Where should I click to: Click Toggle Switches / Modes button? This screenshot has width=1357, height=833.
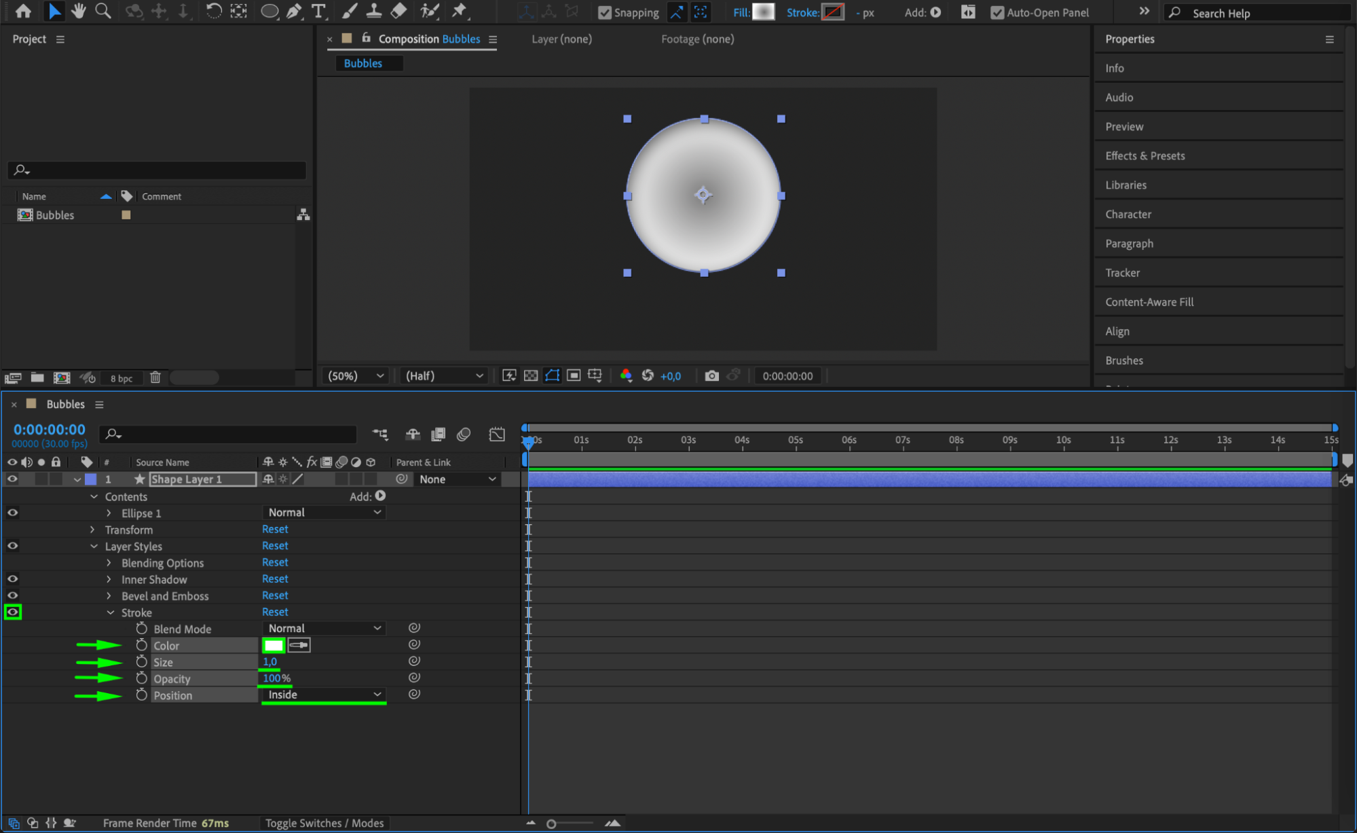click(324, 823)
